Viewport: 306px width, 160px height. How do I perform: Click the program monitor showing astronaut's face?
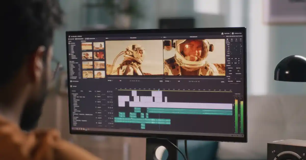194,57
